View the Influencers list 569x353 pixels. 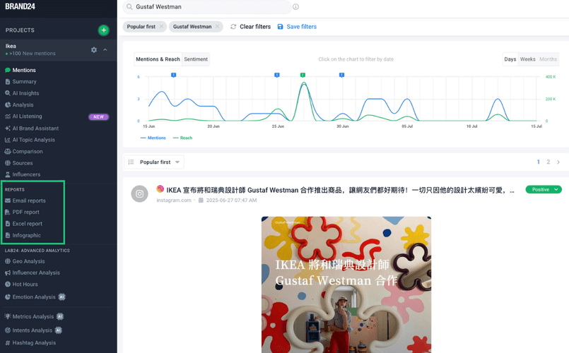(26, 174)
